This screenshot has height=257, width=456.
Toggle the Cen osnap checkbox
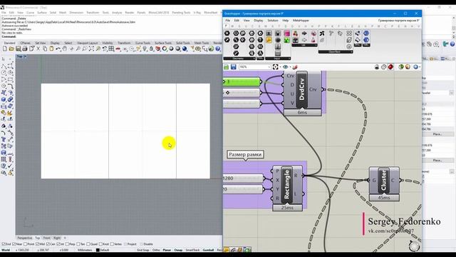[48, 244]
